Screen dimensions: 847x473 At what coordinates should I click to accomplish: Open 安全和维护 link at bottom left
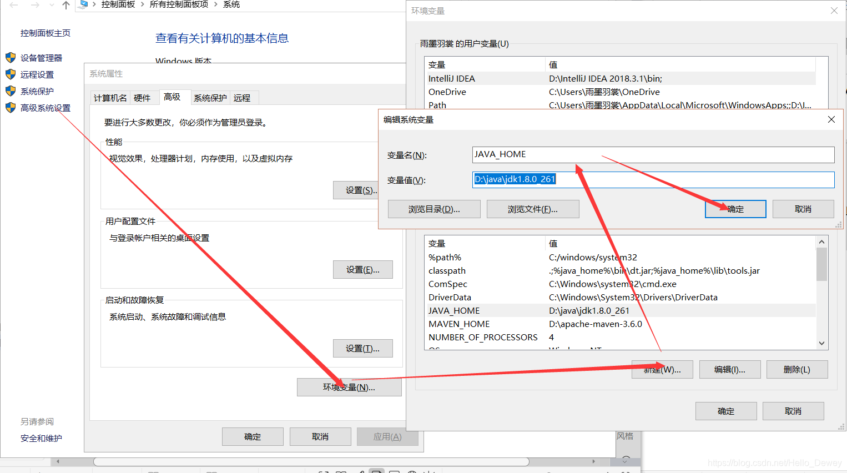(x=41, y=438)
